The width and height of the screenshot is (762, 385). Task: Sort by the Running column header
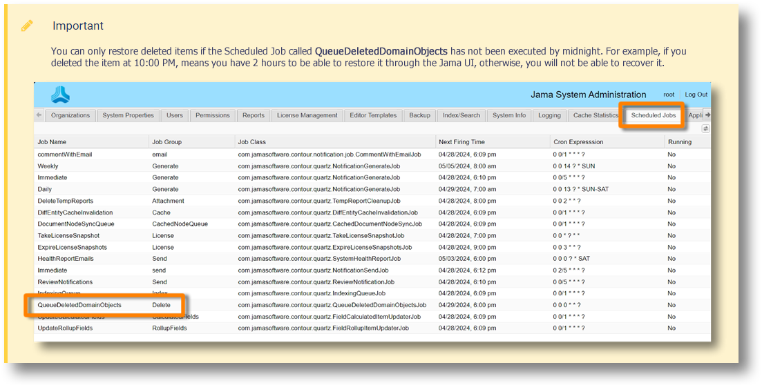687,142
